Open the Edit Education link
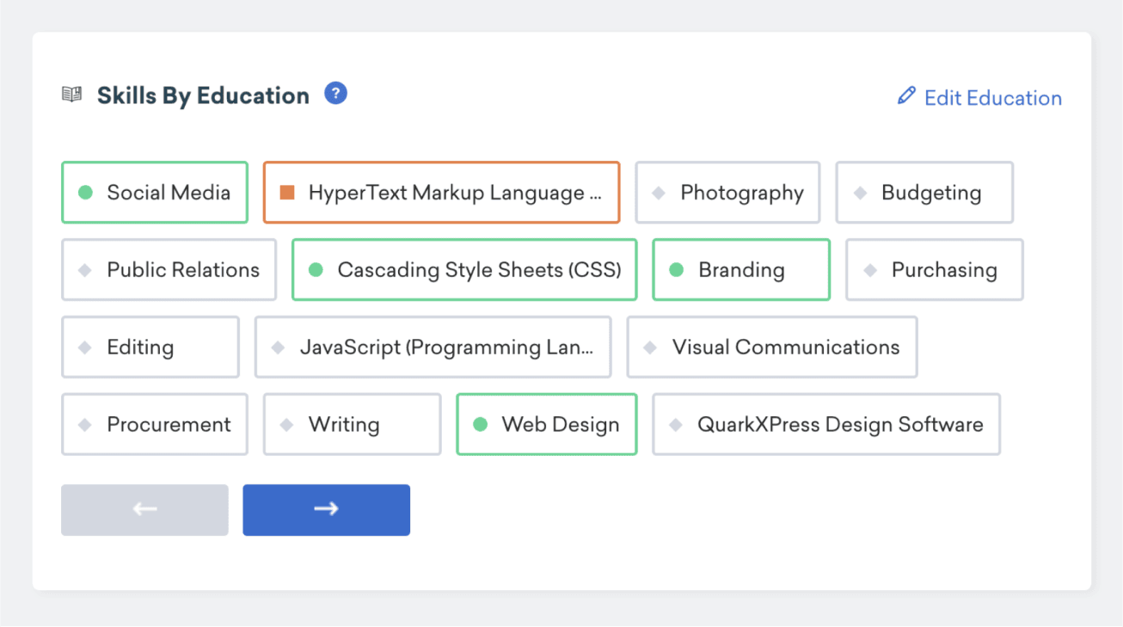Image resolution: width=1123 pixels, height=627 pixels. coord(992,98)
